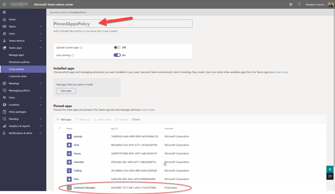The image size is (335, 194).
Task: Click the Contracts Manager app icon
Action: pyautogui.click(x=69, y=188)
